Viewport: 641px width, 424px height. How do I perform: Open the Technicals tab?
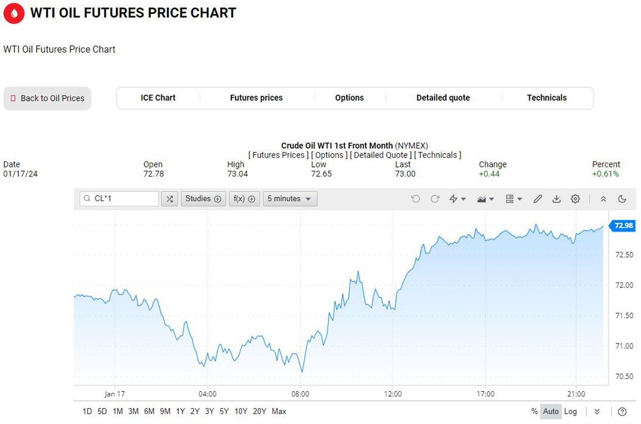pyautogui.click(x=547, y=98)
